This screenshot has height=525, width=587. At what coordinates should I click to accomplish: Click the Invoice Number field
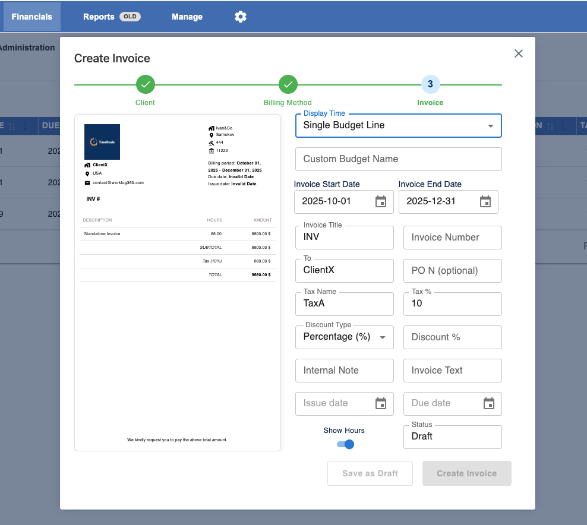tap(452, 237)
